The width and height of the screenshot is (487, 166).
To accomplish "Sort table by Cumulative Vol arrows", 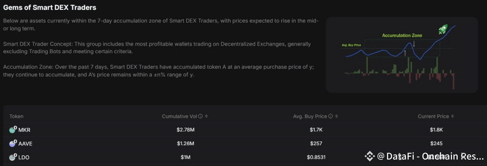I will [x=206, y=116].
